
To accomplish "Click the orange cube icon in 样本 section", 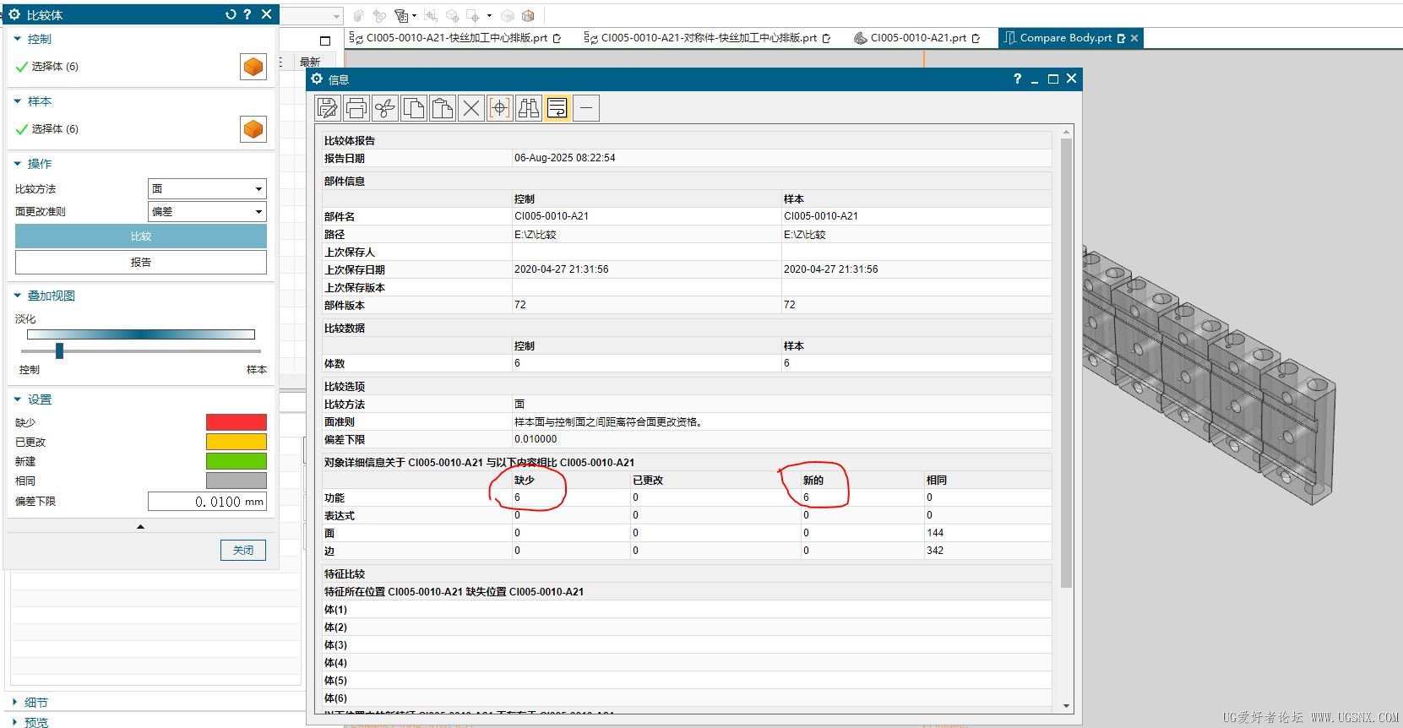I will 253,129.
